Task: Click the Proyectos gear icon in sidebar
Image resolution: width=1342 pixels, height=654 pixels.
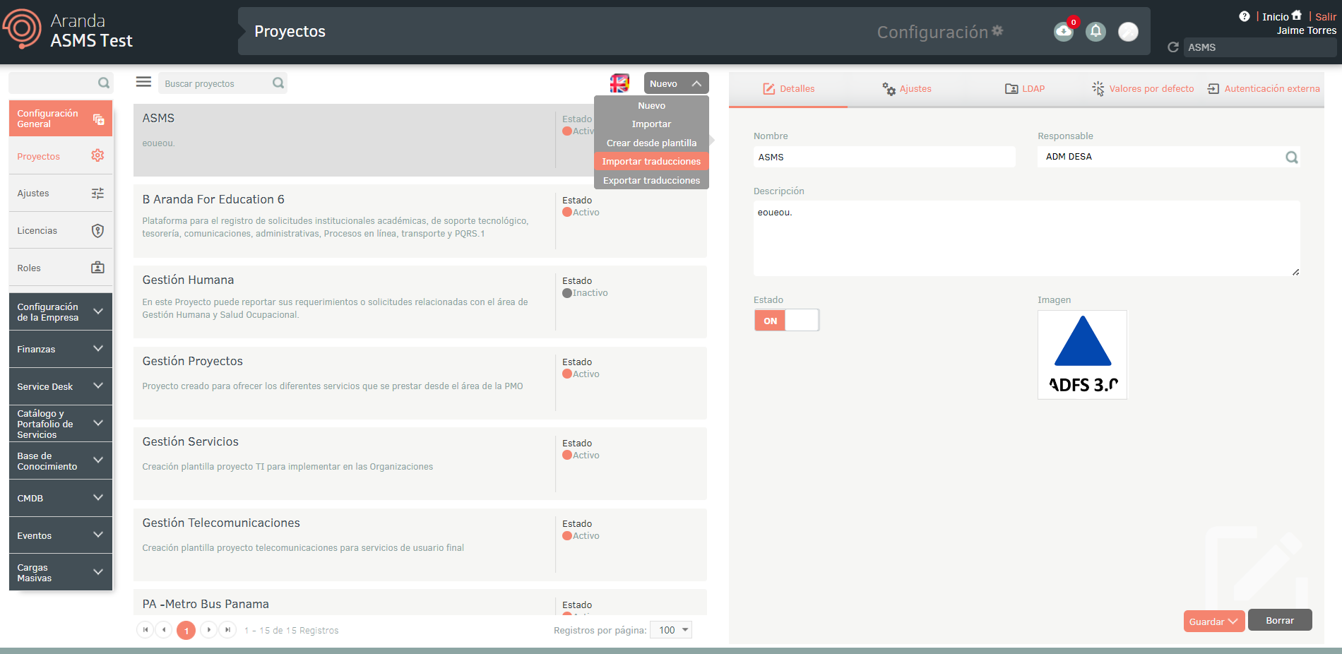Action: [x=97, y=155]
